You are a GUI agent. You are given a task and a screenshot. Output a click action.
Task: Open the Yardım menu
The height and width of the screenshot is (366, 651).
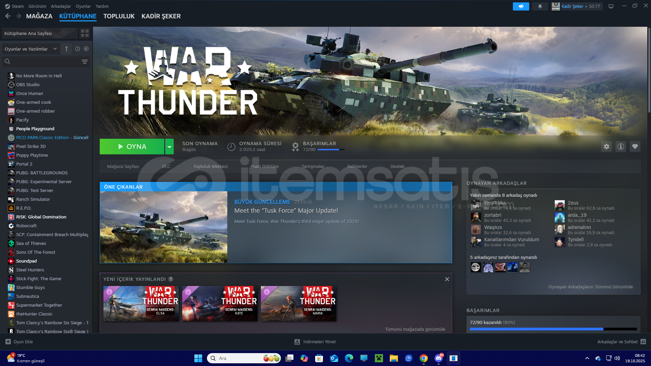102,6
